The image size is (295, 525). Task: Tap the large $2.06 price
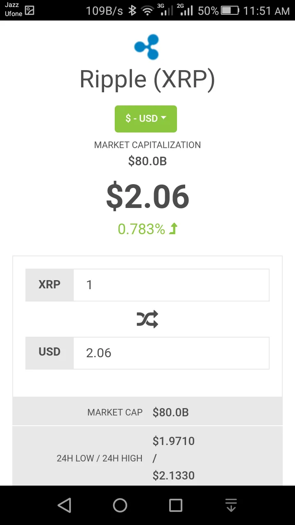click(147, 196)
